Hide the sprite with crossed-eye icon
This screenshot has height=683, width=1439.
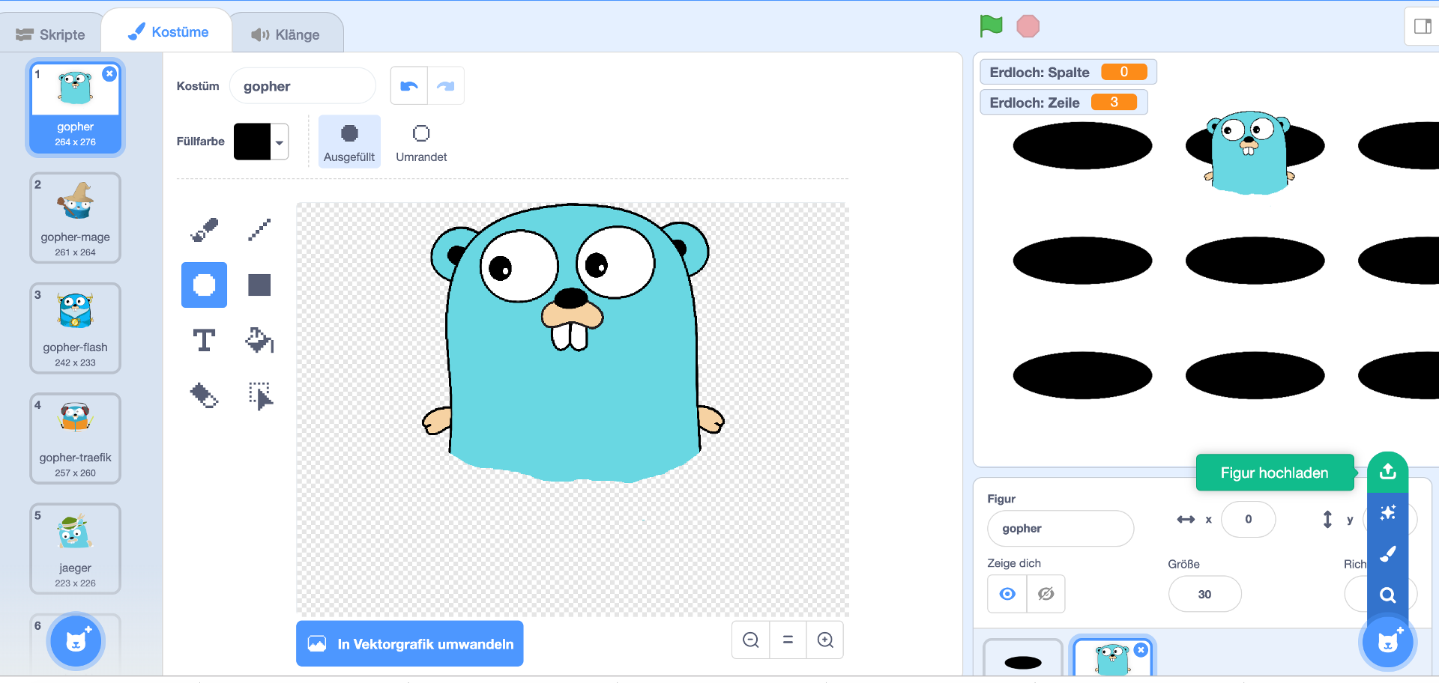pos(1046,594)
